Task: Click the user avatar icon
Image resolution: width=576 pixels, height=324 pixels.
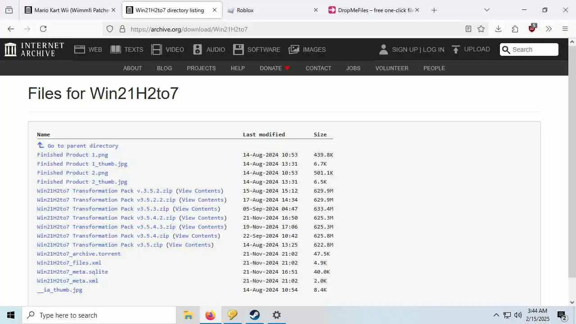Action: point(383,49)
